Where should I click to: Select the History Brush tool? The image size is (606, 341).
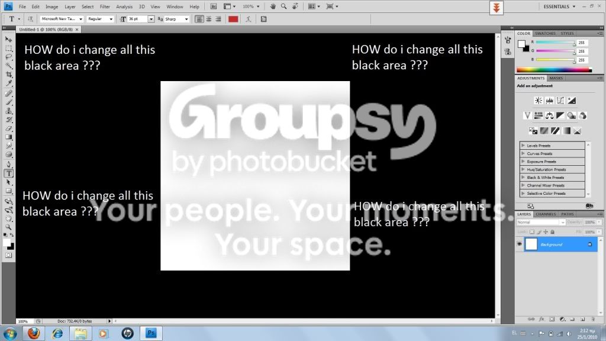click(x=8, y=120)
